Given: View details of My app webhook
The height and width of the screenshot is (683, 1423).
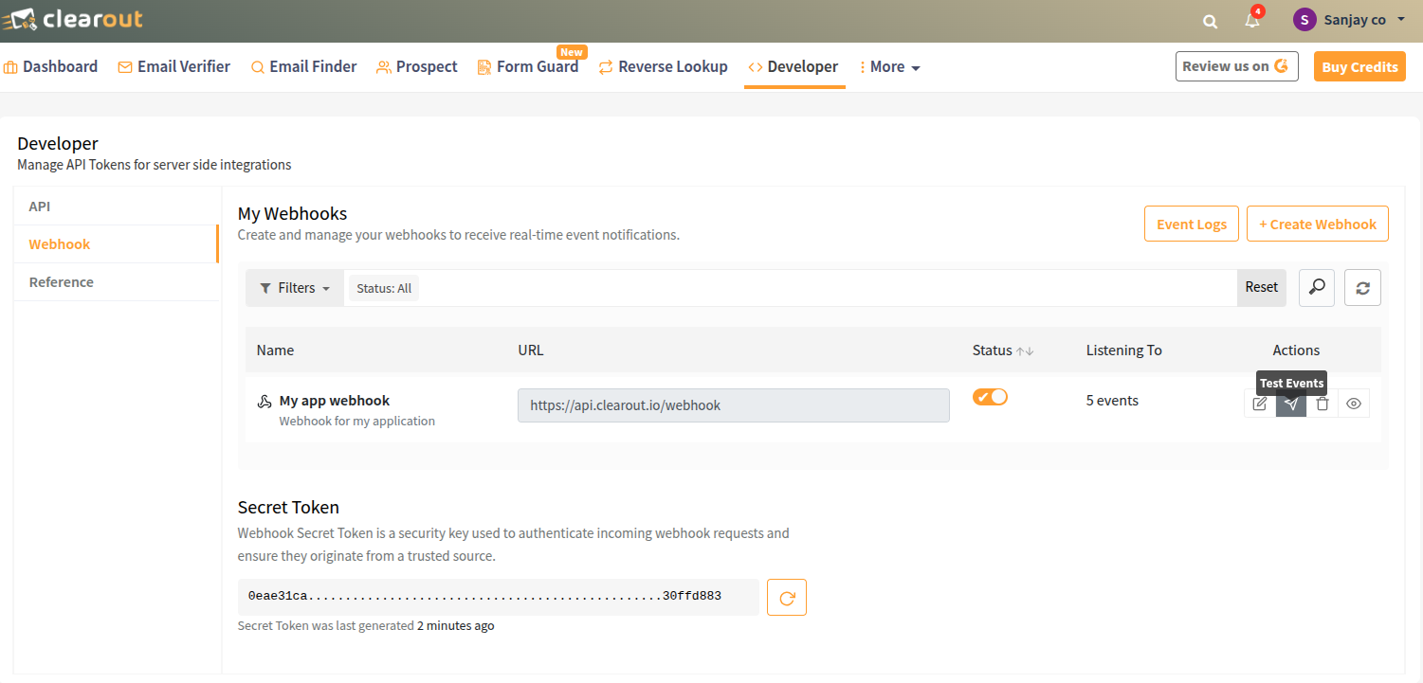Looking at the screenshot, I should coord(1354,404).
